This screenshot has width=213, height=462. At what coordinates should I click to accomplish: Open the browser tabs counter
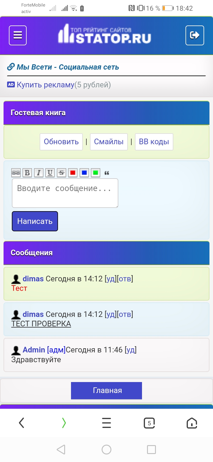(149, 423)
